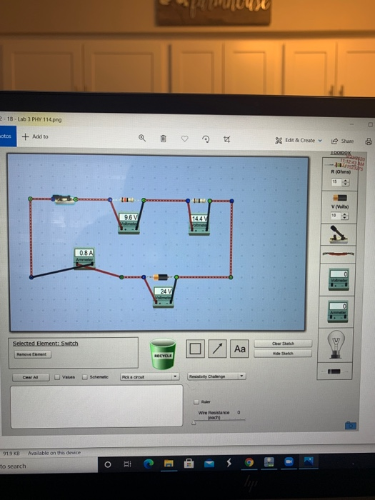Toggle the Values checkbox

coord(57,377)
